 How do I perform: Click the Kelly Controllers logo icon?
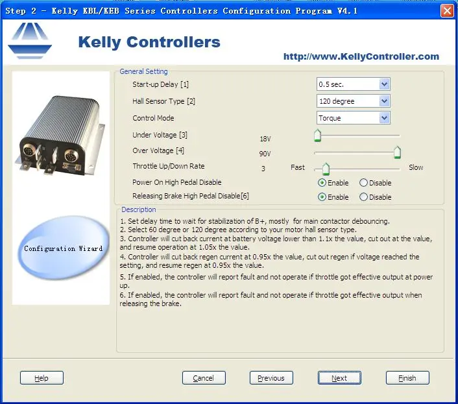[x=30, y=41]
